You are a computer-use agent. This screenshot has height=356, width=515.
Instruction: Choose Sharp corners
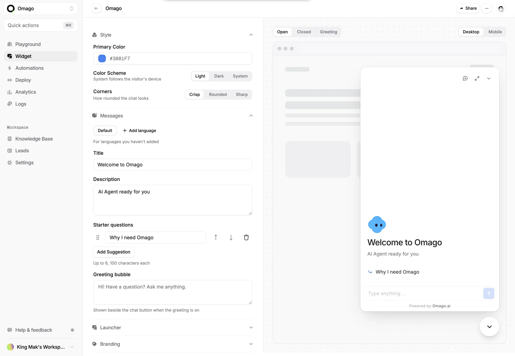click(x=242, y=94)
